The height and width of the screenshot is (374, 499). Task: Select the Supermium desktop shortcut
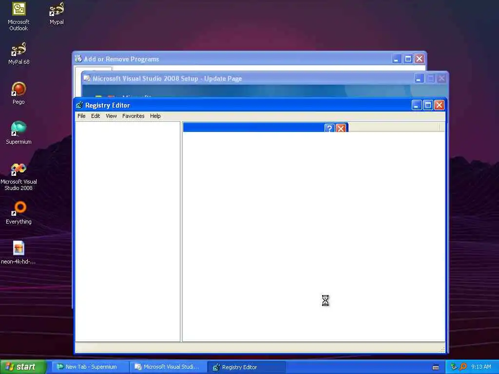click(19, 132)
